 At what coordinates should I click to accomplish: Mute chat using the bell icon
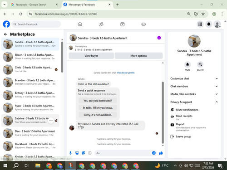[188, 64]
